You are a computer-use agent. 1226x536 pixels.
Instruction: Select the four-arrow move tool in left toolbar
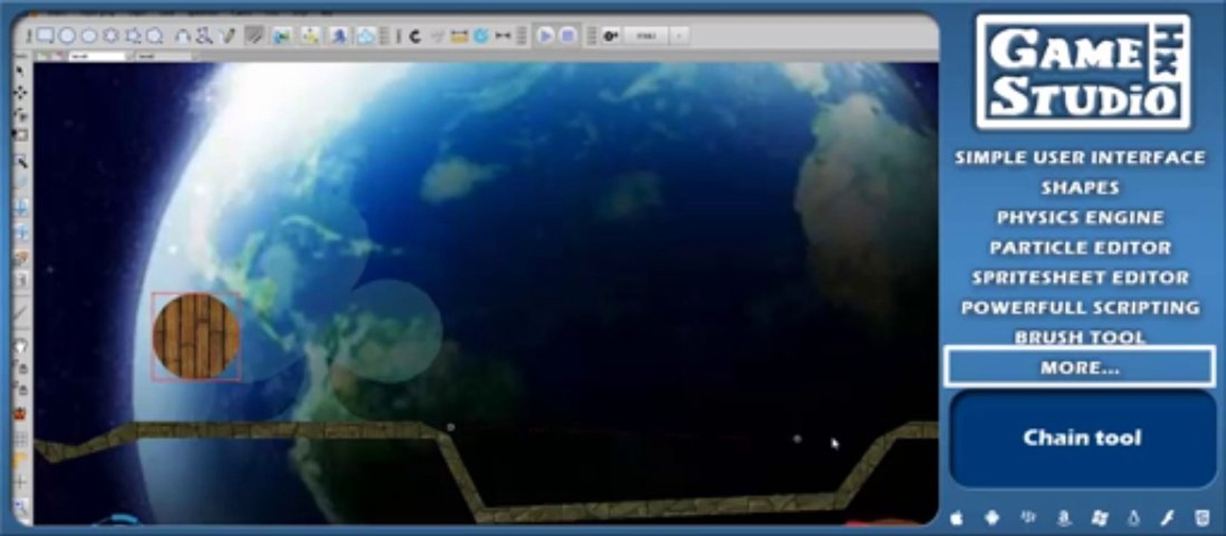(x=20, y=92)
